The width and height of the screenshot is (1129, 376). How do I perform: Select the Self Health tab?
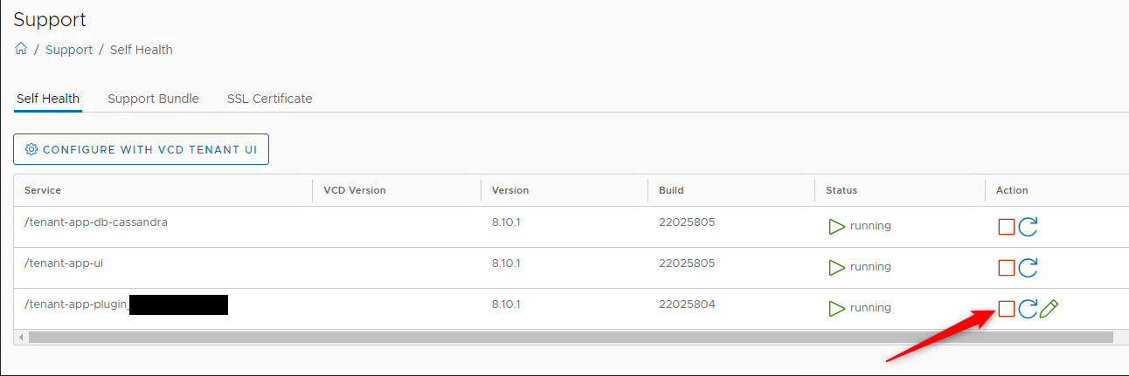tap(48, 99)
